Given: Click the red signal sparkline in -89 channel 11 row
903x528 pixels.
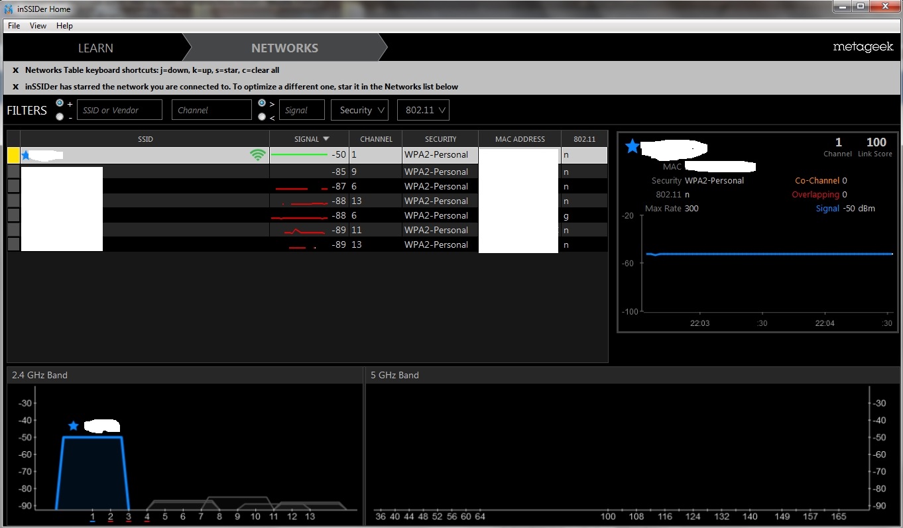Looking at the screenshot, I should (306, 231).
